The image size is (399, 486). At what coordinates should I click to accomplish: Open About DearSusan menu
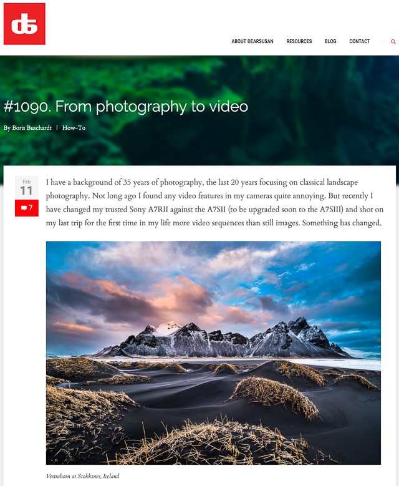tap(252, 41)
